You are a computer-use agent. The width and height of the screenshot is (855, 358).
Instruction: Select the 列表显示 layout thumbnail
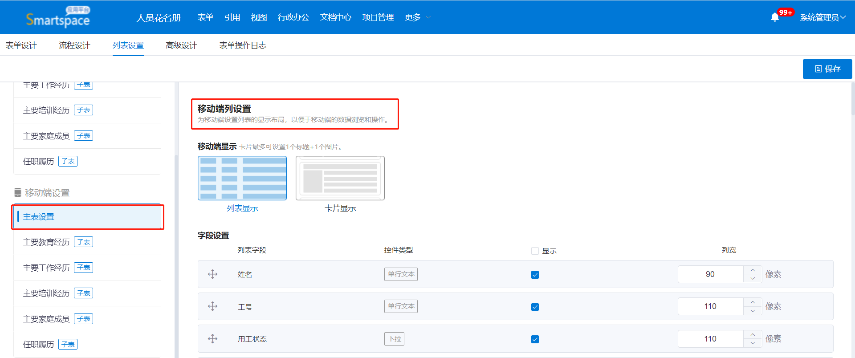(242, 178)
